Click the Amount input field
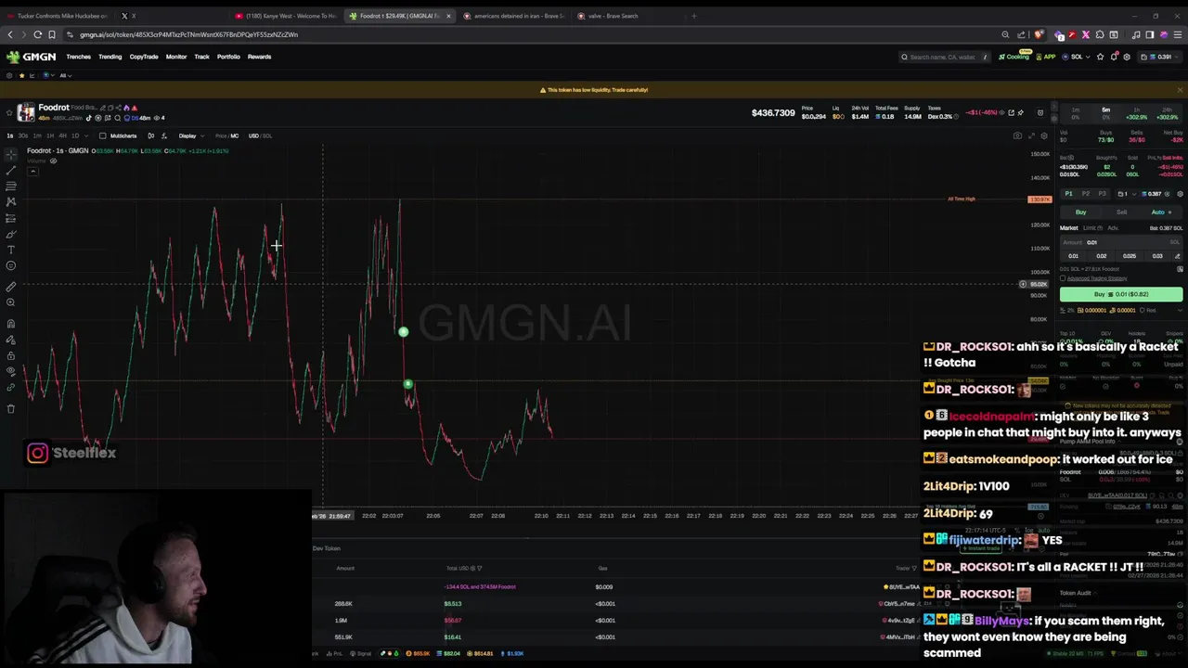 [1121, 242]
